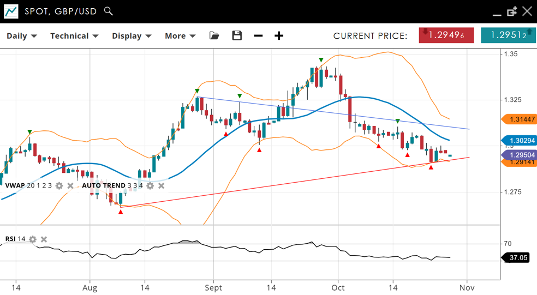Expand the Daily timeframe dropdown
This screenshot has height=295, width=537.
point(22,36)
